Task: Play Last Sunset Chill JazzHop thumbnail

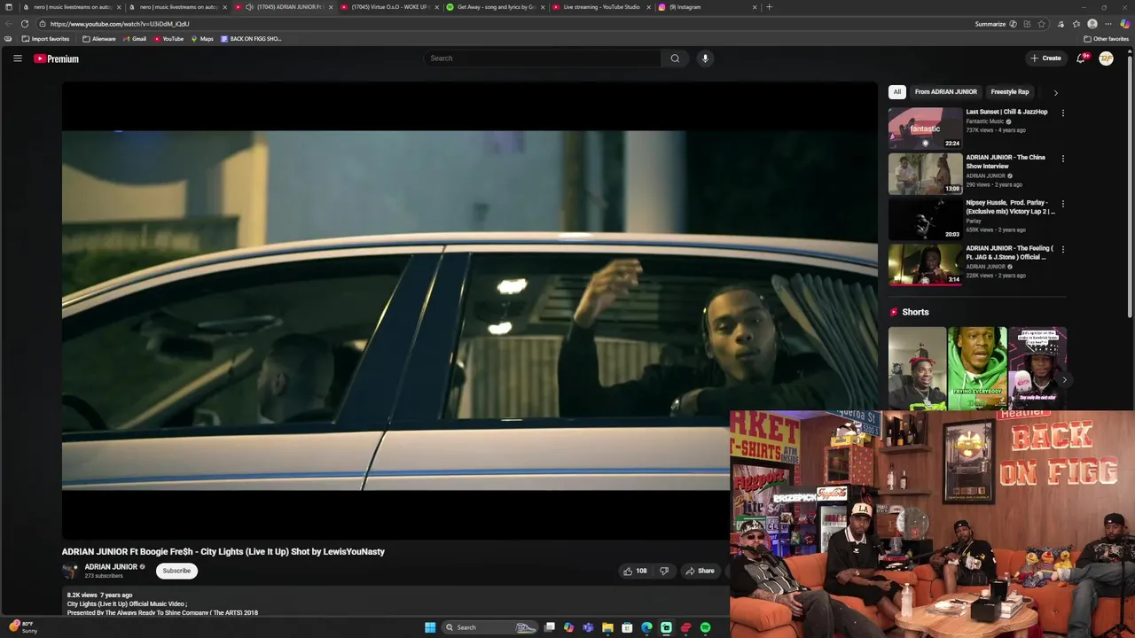Action: click(925, 128)
